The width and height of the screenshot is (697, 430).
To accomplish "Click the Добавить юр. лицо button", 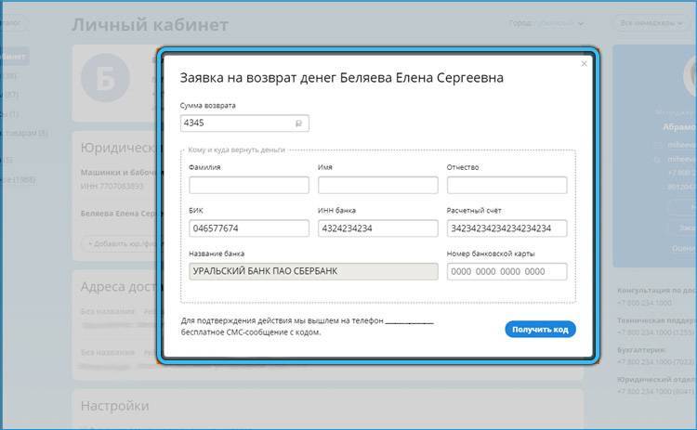I will tap(120, 244).
